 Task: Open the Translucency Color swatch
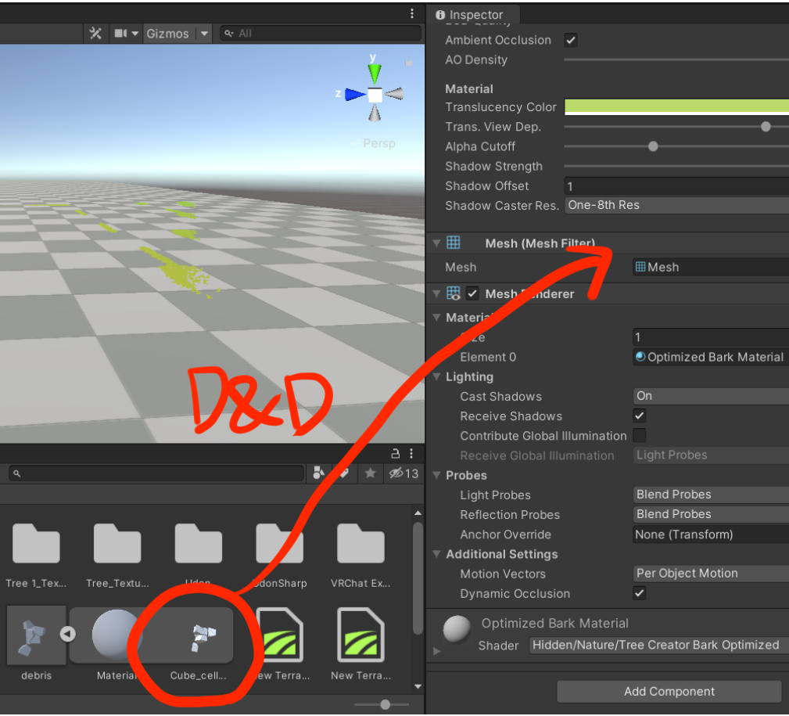[676, 106]
